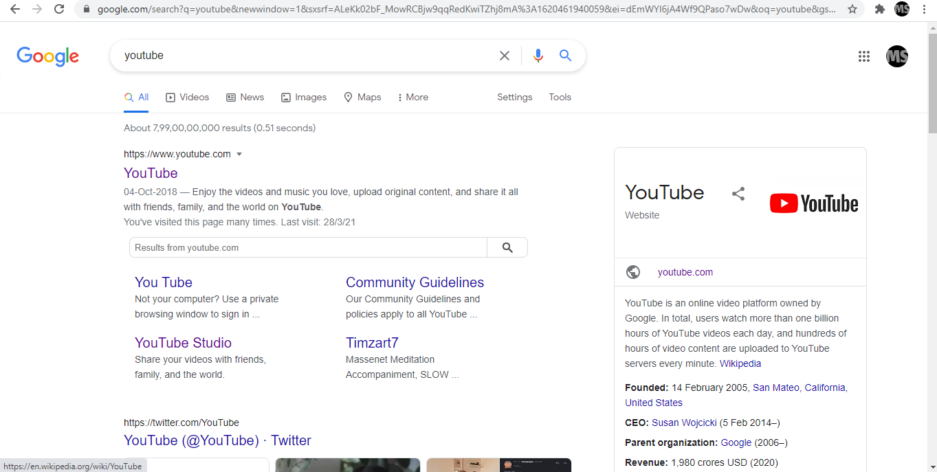Image resolution: width=937 pixels, height=472 pixels.
Task: Click the share icon in the YouTube panel
Action: pos(738,194)
